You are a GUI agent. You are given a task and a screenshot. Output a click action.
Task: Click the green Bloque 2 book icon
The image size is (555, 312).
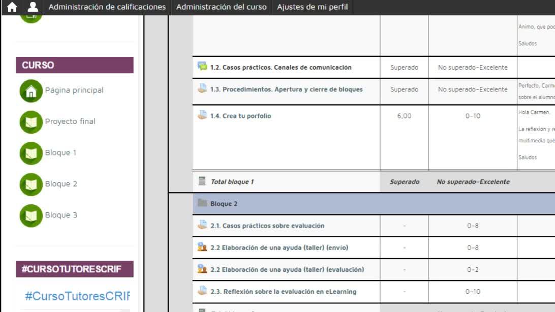(x=31, y=184)
